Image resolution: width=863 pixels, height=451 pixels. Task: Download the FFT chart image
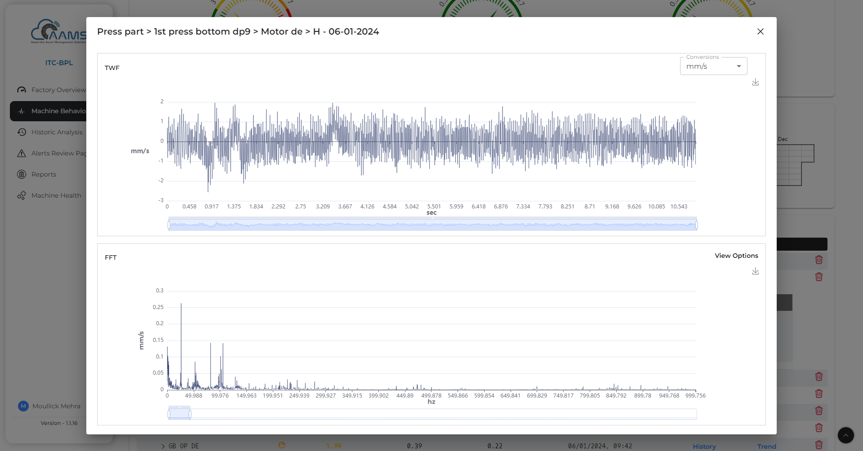point(755,271)
